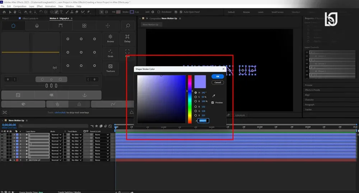The width and height of the screenshot is (359, 193).
Task: Open Track Matte dropdown for layer 7
Action: point(76,154)
